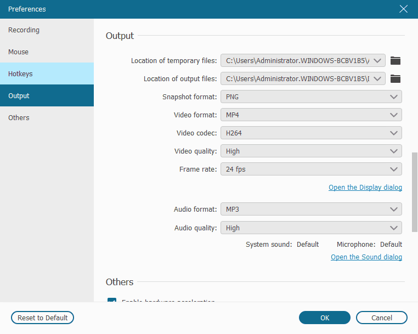Click the Frame rate label
418x334 pixels.
[198, 169]
